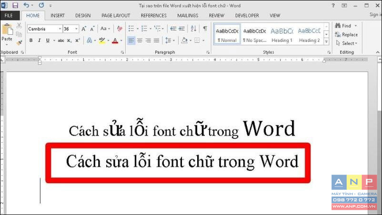382x215 pixels.
Task: Open the font name dropdown Cambria
Action: point(60,29)
